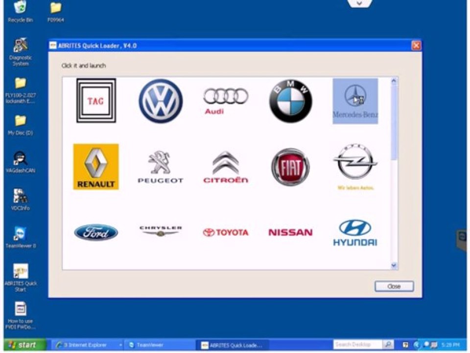Screen dimensions: 470x353
Task: Open the Windows start menu
Action: [x=24, y=345]
